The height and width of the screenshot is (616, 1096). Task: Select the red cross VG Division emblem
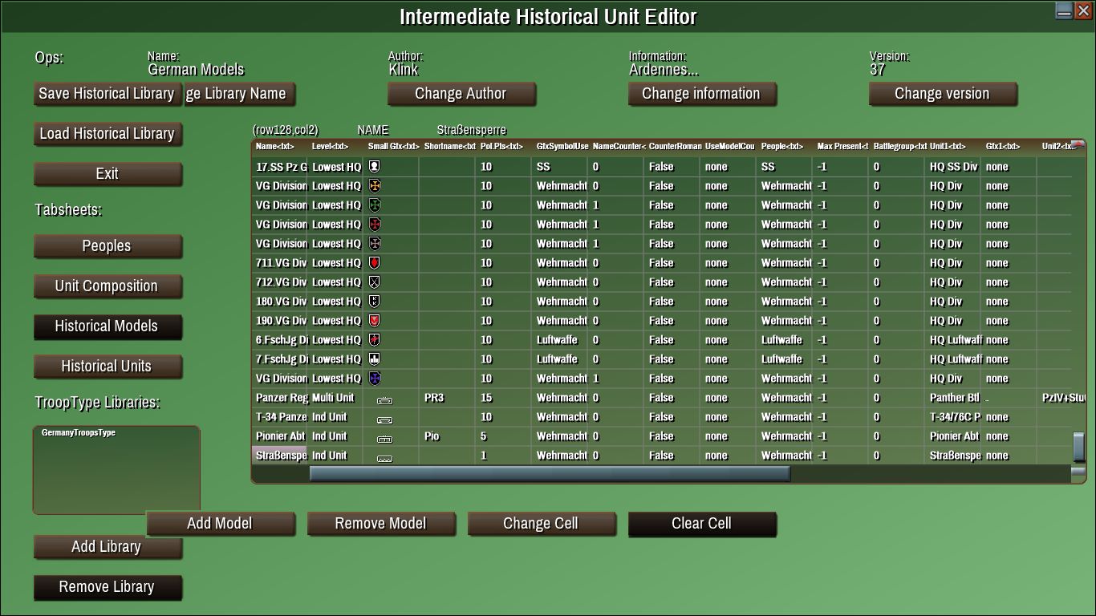click(374, 225)
